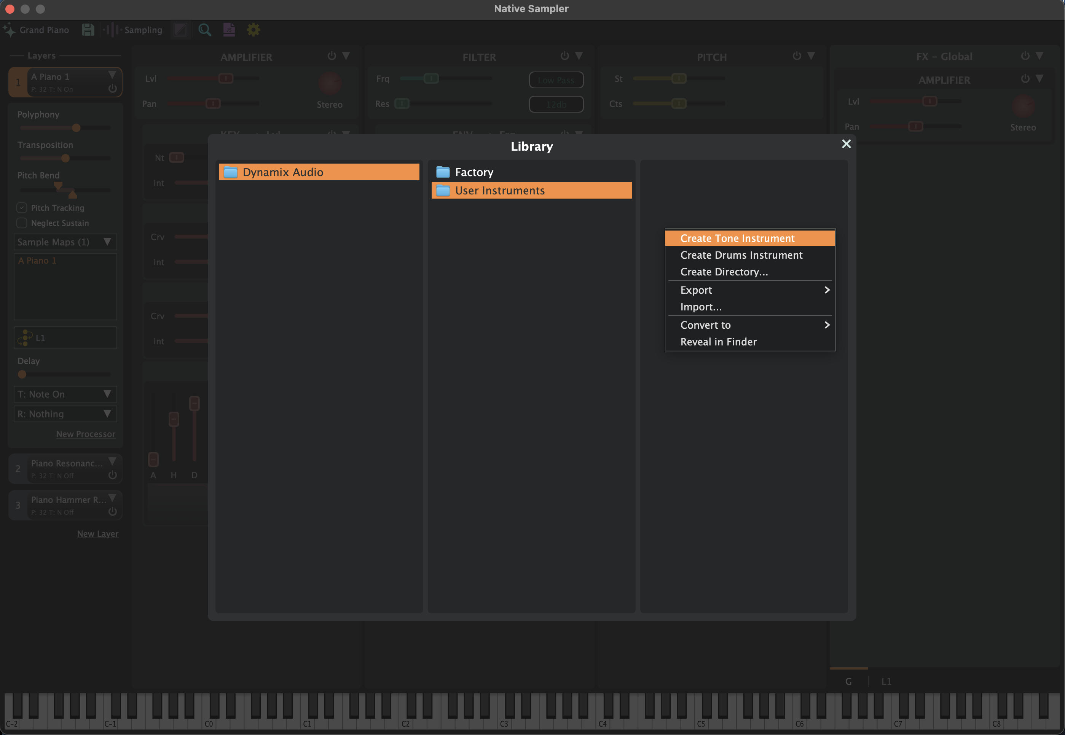The image size is (1065, 735).
Task: Open settings via the gear icon
Action: (253, 30)
